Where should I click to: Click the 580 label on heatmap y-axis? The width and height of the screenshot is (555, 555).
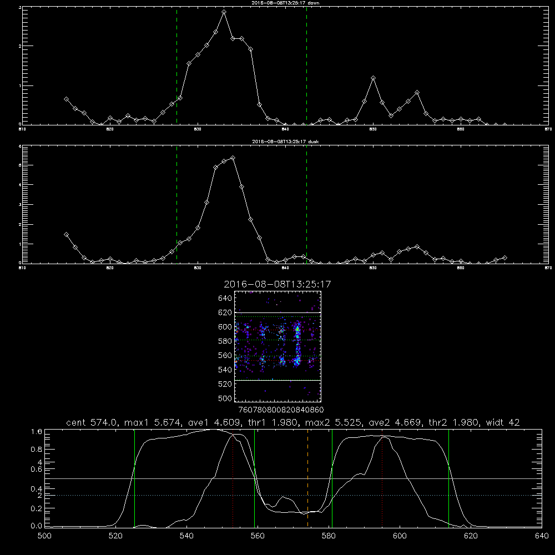click(x=225, y=341)
